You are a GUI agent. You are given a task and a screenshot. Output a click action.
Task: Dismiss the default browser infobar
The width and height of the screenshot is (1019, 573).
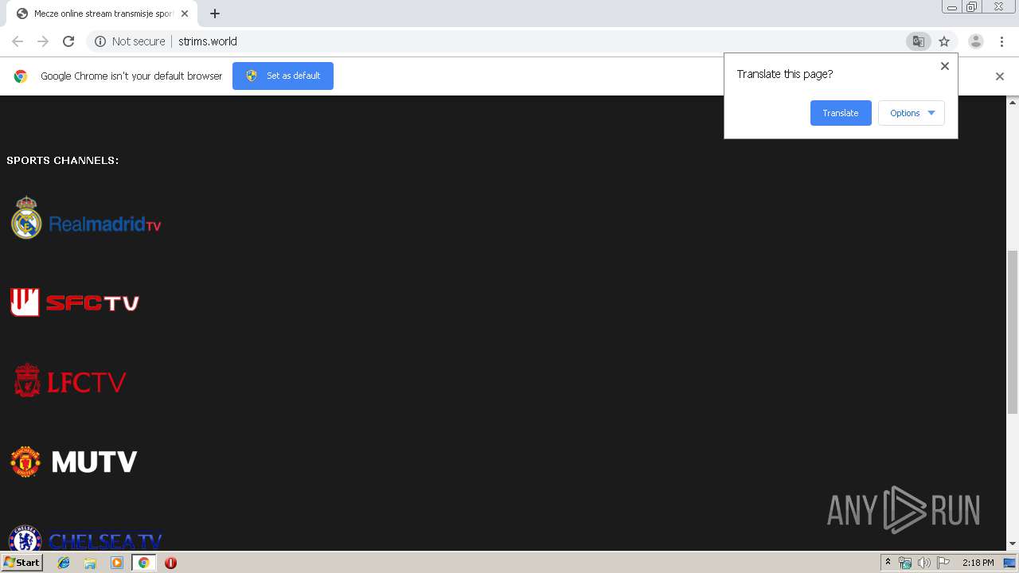[x=1000, y=76]
